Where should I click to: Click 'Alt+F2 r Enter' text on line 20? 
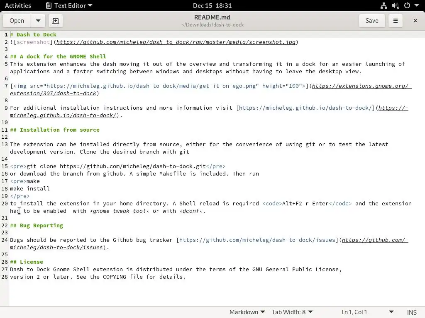click(305, 203)
